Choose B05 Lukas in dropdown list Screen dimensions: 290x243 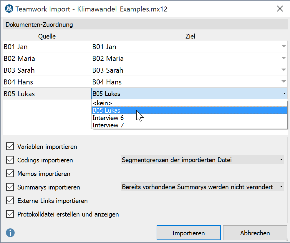[189, 110]
